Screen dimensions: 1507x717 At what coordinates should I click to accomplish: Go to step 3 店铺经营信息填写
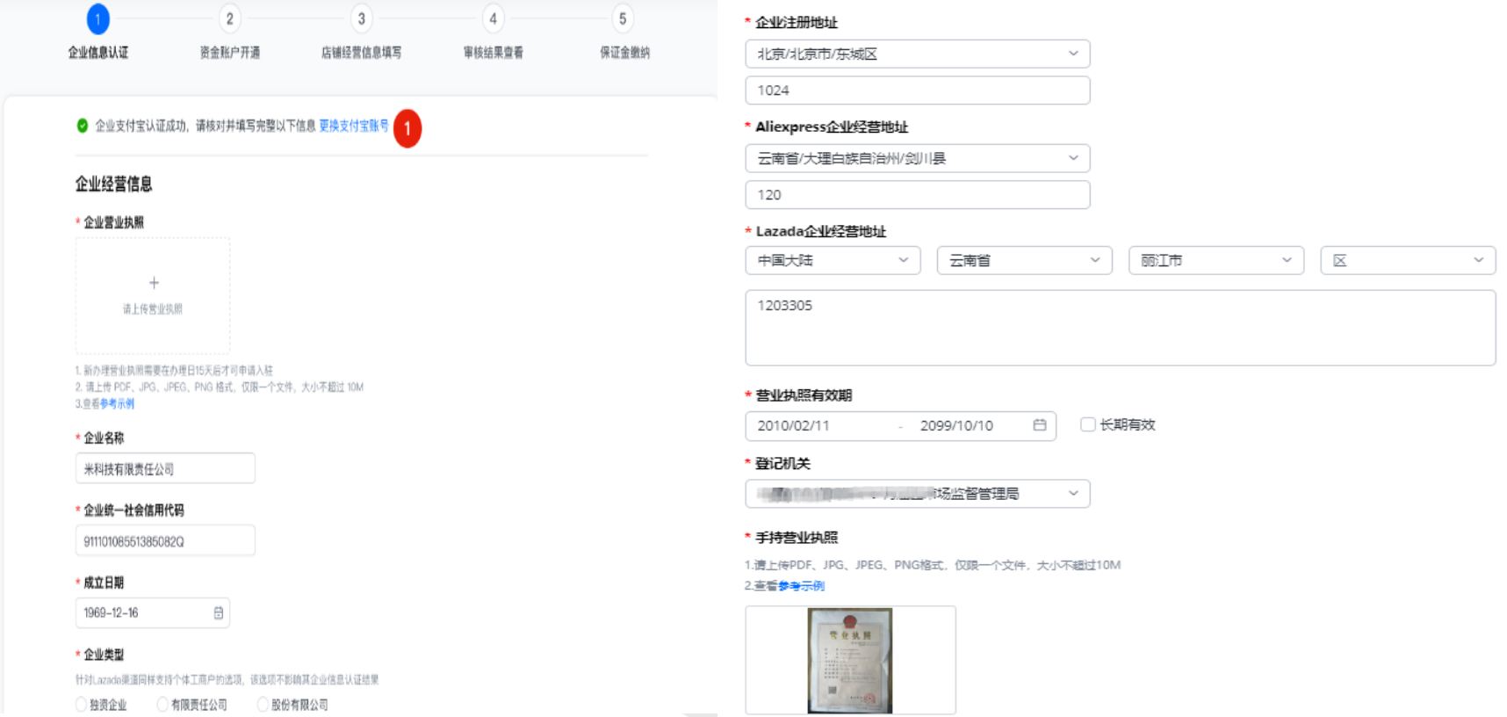point(362,18)
